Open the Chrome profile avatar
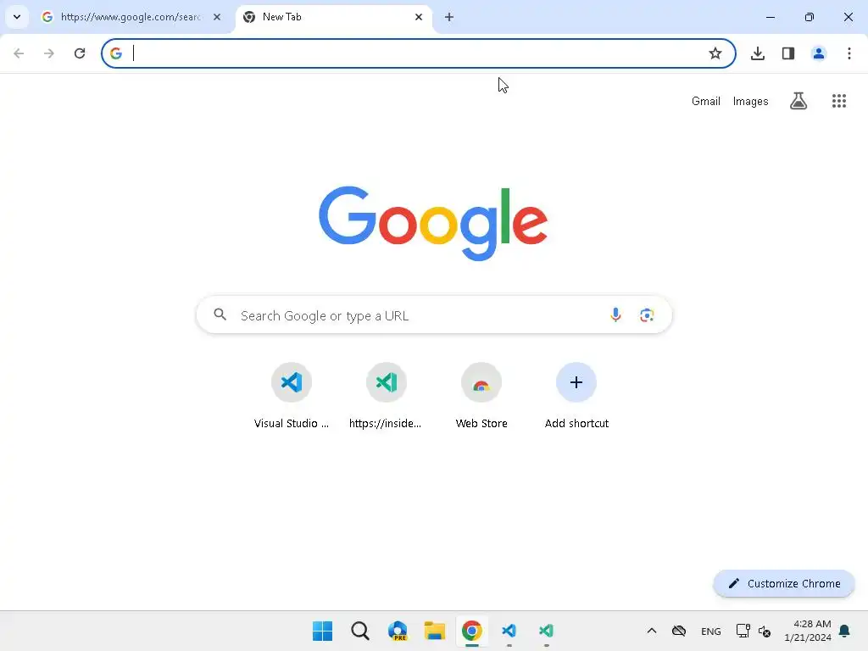 point(818,53)
